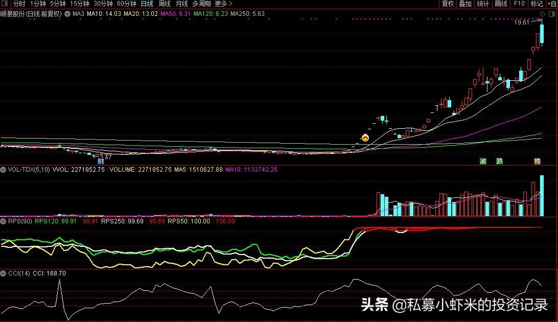Click the RPS120: 99.91 value
This screenshot has width=558, height=322.
[56, 221]
